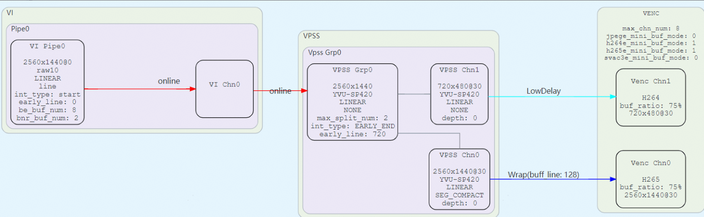
Task: Click the 'LowDelay' edge label
Action: click(x=543, y=91)
